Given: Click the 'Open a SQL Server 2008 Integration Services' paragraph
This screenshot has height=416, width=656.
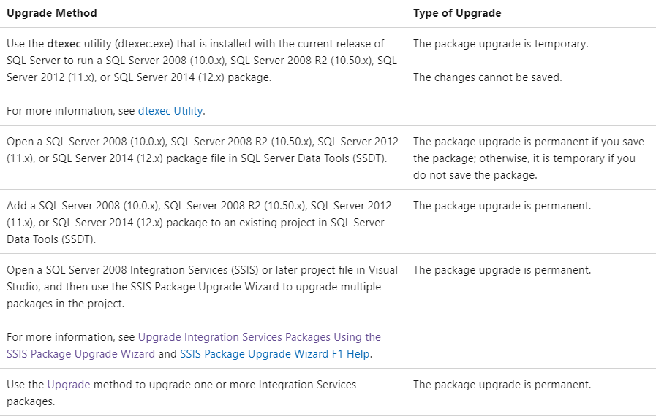Looking at the screenshot, I should coord(202,287).
